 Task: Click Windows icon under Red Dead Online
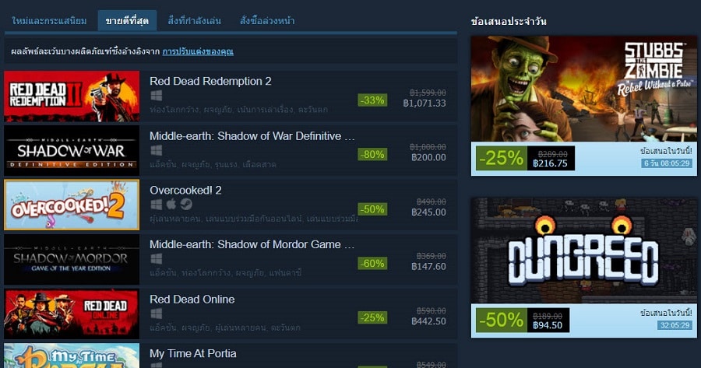coord(156,314)
